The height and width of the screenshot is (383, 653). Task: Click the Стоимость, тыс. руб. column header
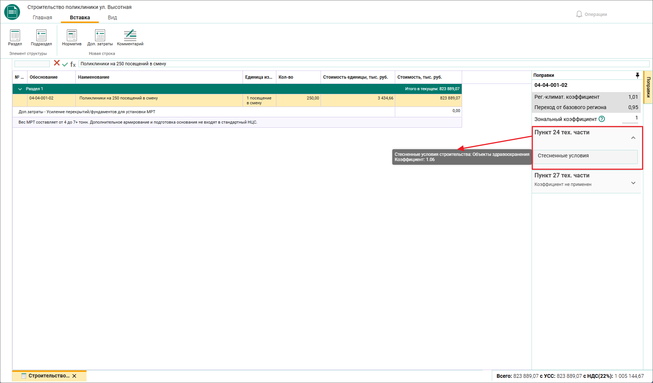point(428,77)
